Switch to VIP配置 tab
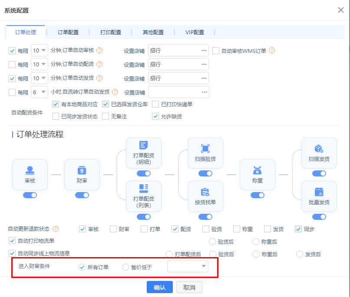Screen dimensions: 350x297 tap(195, 33)
